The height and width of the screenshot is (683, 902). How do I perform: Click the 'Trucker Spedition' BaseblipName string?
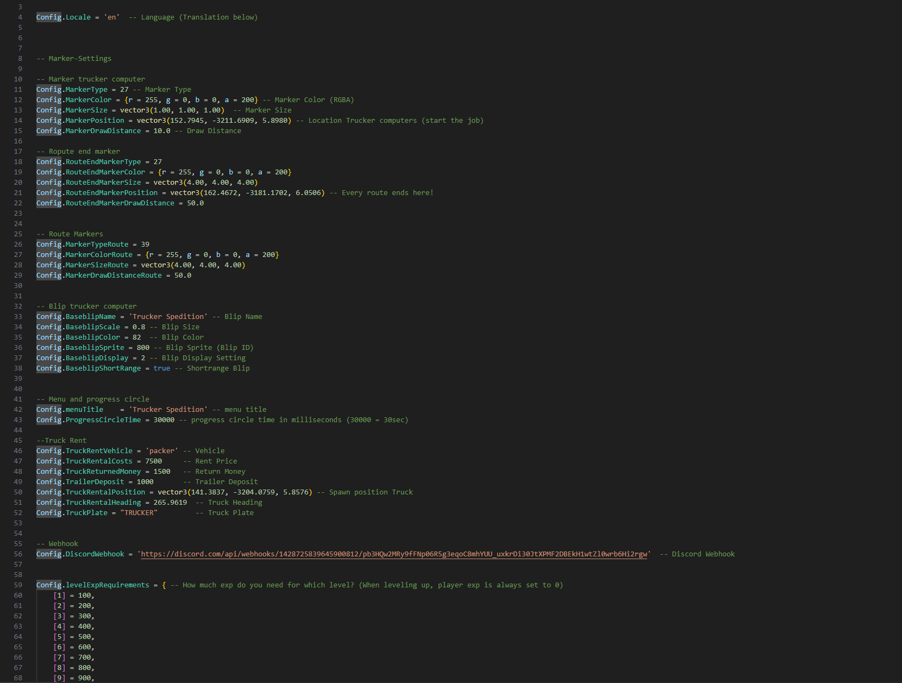point(168,317)
